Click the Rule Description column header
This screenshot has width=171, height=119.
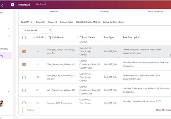[131, 37]
